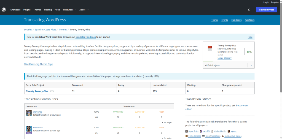The width and height of the screenshot is (282, 139).
Task: Click the Become an editor link
Action: click(x=217, y=107)
